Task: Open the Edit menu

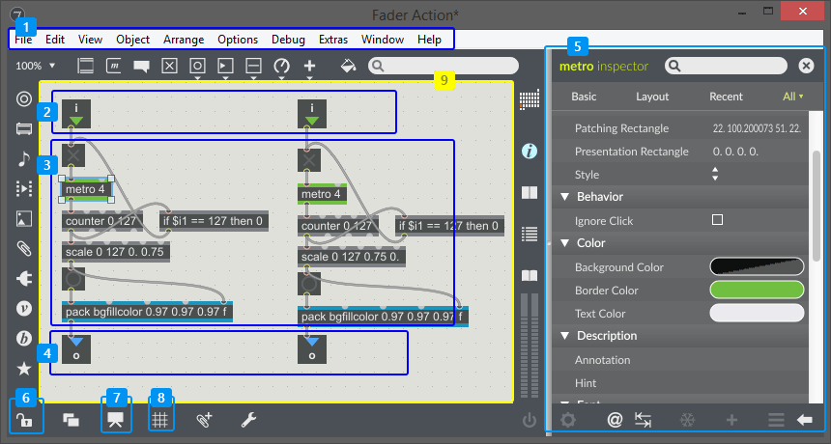Action: (54, 40)
